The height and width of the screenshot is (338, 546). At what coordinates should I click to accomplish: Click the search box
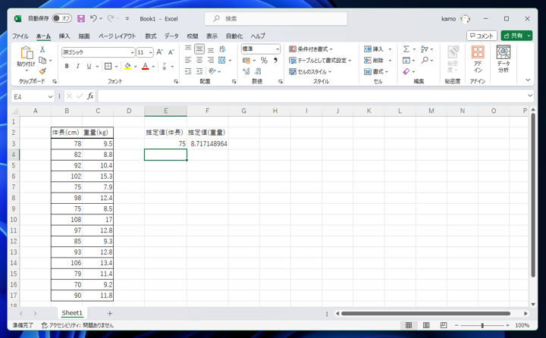[276, 18]
